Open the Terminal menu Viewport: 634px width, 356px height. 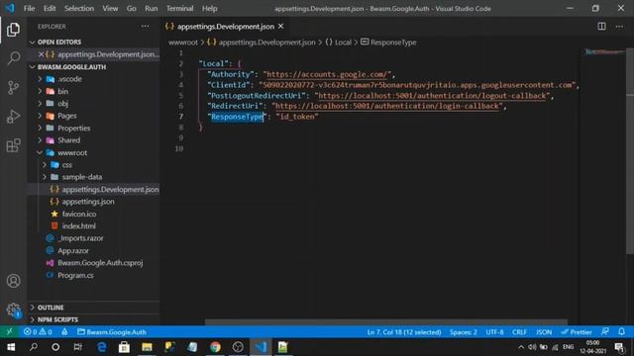point(179,9)
